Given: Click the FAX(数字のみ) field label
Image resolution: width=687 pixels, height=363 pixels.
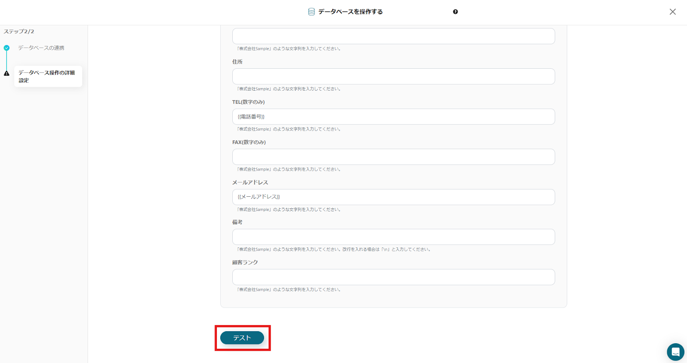Looking at the screenshot, I should pyautogui.click(x=249, y=142).
